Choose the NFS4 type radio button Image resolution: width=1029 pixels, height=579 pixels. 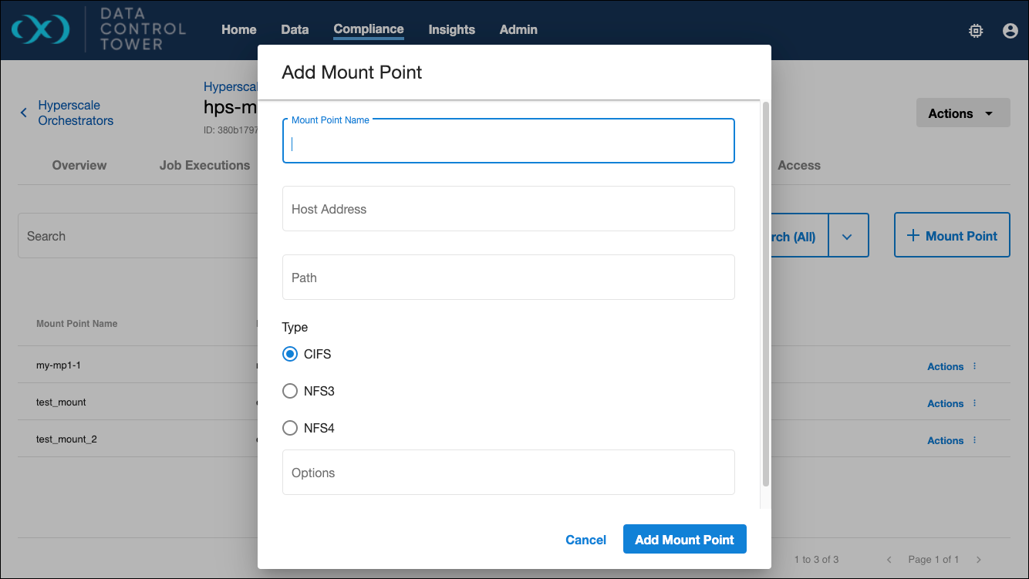[x=290, y=428]
